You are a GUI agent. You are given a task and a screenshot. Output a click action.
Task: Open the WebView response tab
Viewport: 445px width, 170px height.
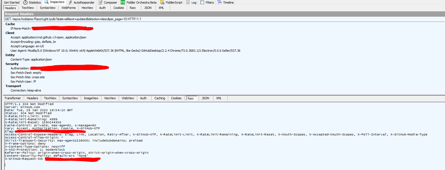click(128, 98)
